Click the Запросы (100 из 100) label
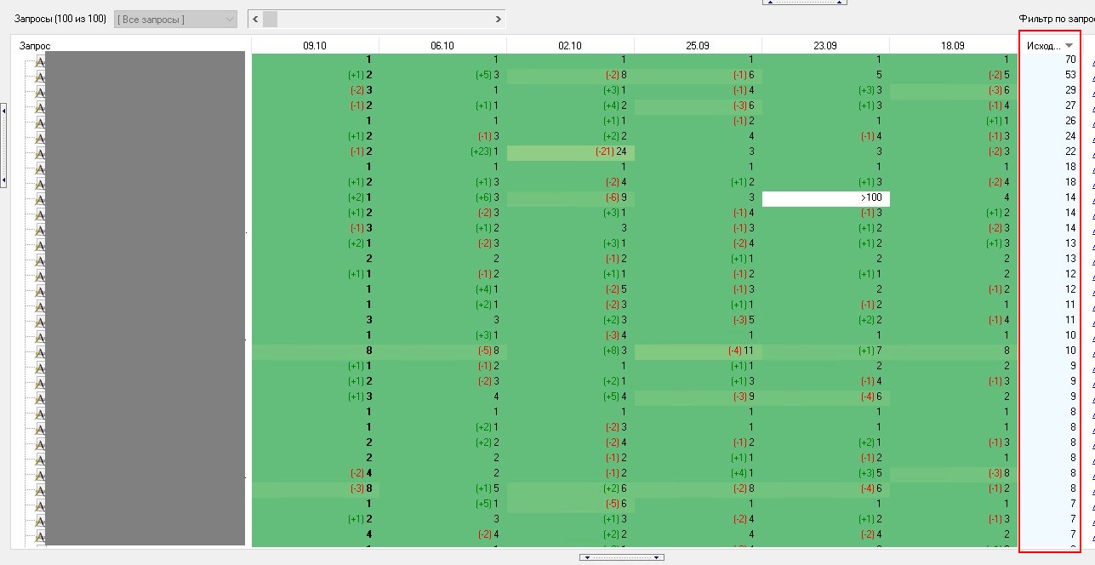 click(60, 18)
